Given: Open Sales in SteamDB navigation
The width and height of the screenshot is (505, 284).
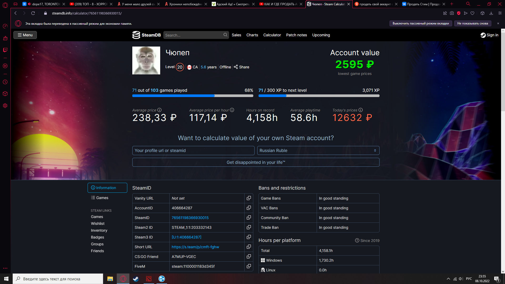Looking at the screenshot, I should 236,35.
